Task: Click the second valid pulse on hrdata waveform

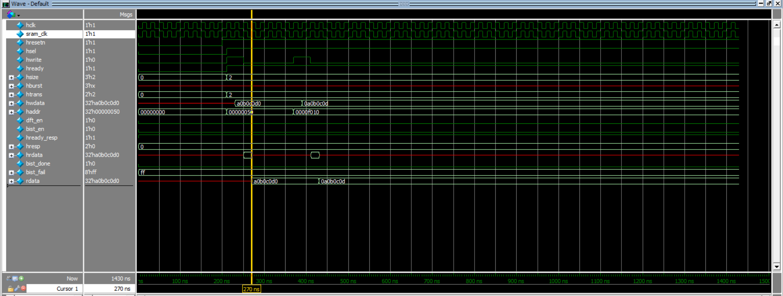Action: coord(315,155)
